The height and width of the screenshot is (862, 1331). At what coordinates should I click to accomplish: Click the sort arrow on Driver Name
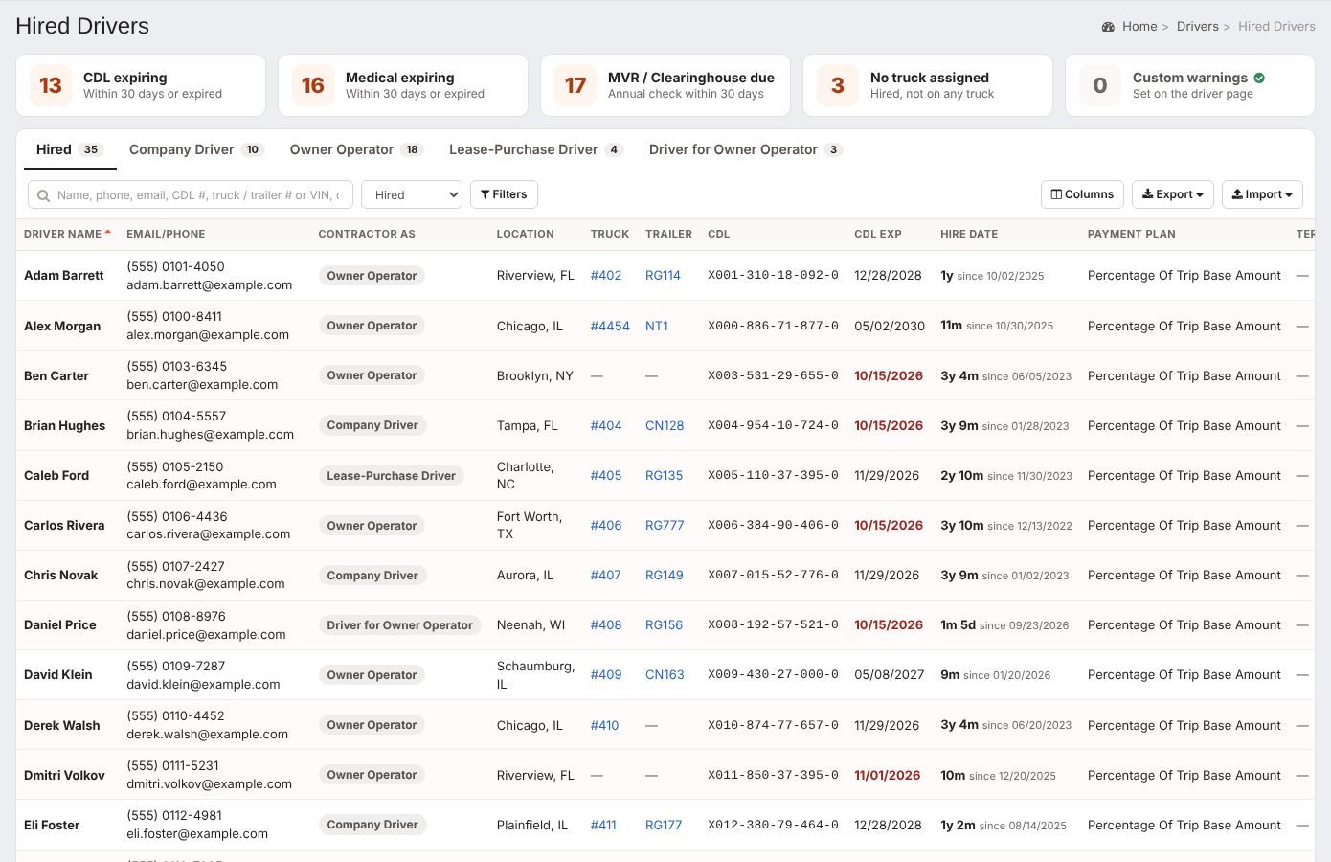(108, 232)
